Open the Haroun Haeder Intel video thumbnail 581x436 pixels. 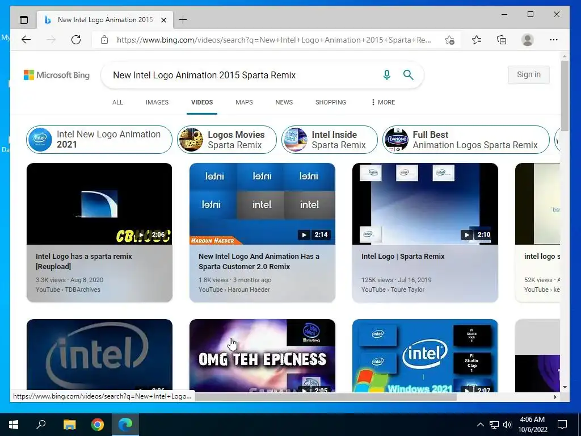pyautogui.click(x=262, y=204)
